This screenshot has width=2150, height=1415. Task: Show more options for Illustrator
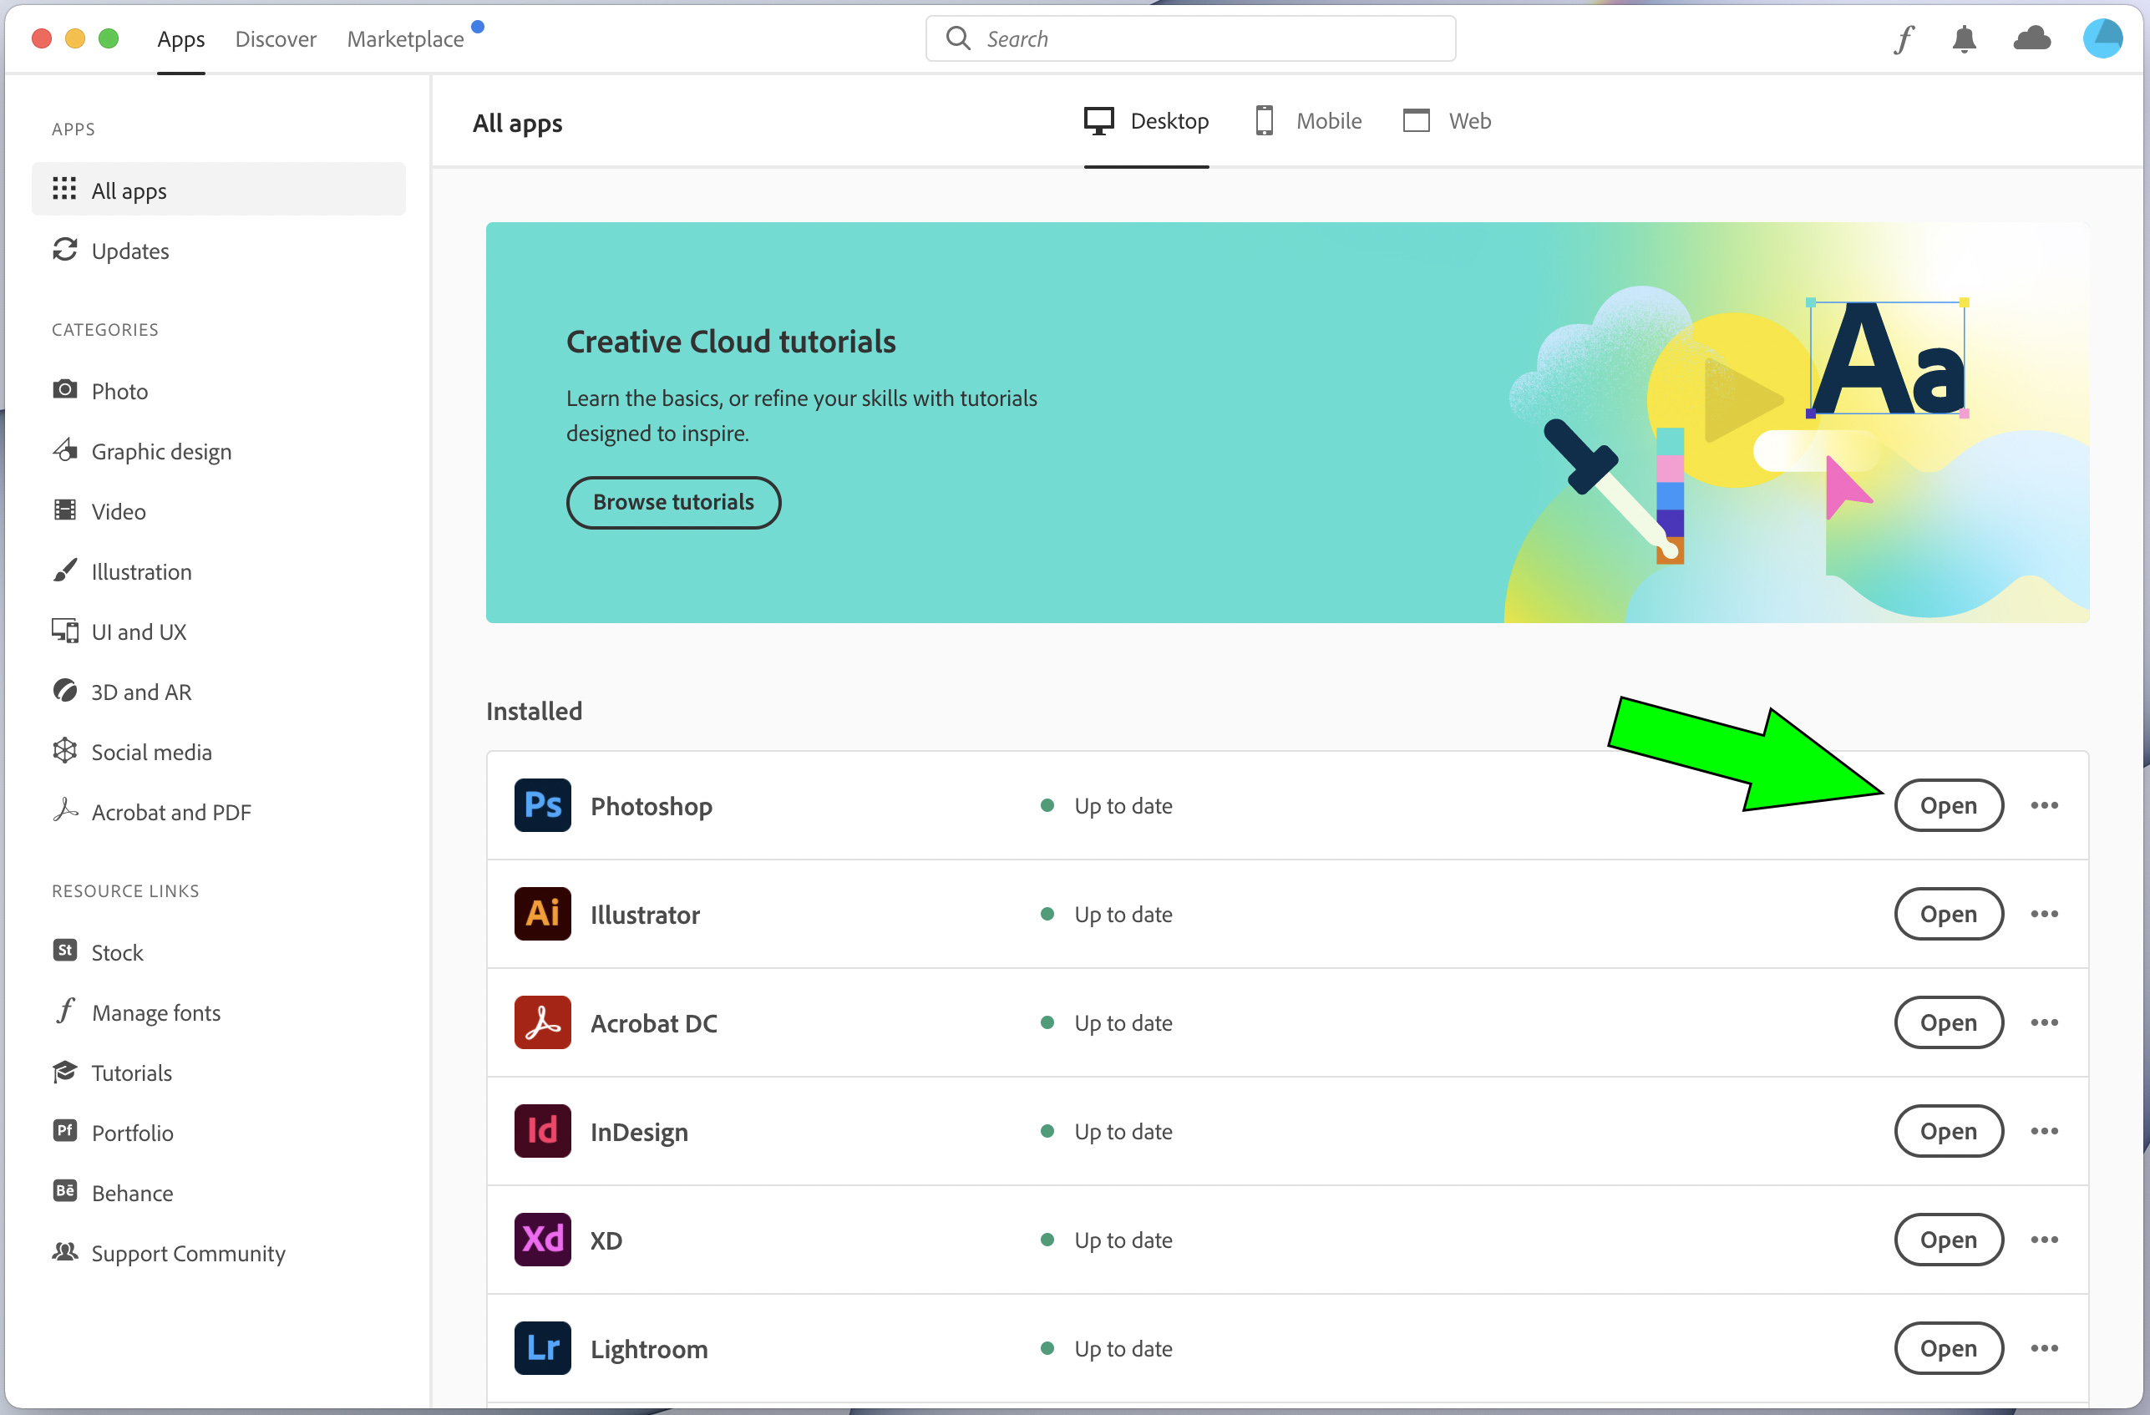[2043, 914]
